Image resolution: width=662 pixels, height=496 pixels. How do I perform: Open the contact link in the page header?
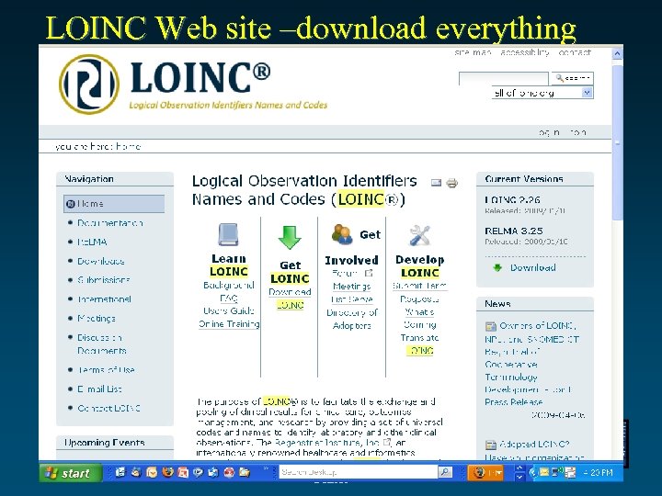575,52
